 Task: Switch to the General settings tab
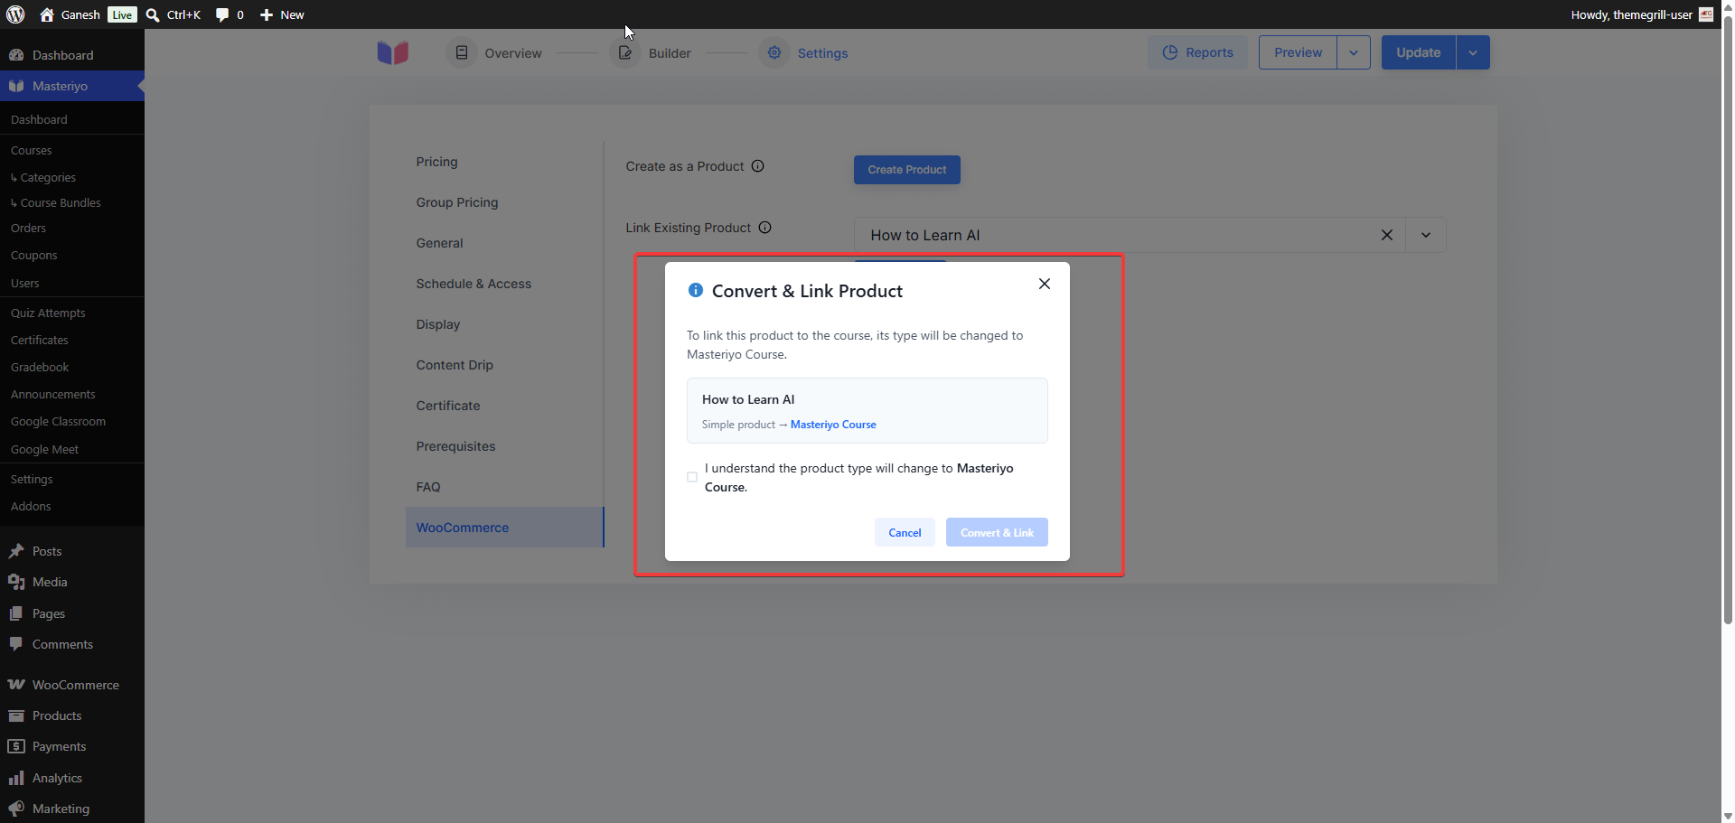click(504, 243)
